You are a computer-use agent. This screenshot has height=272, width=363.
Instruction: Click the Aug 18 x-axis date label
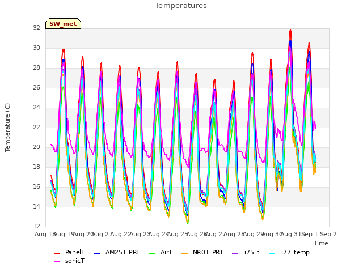pos(45,234)
